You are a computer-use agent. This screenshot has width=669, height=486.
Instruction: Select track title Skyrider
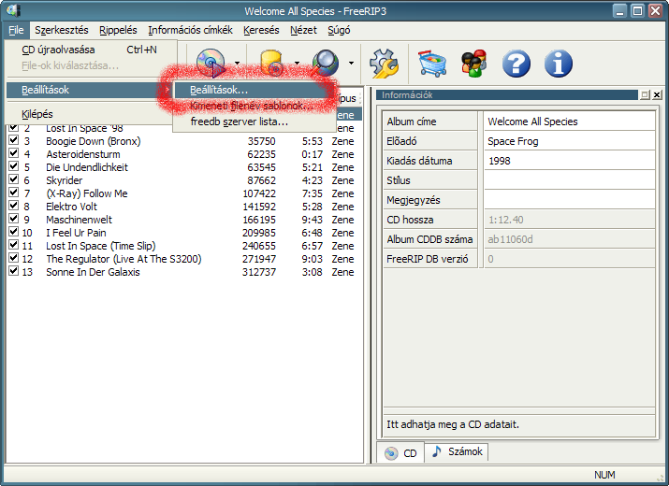click(64, 180)
